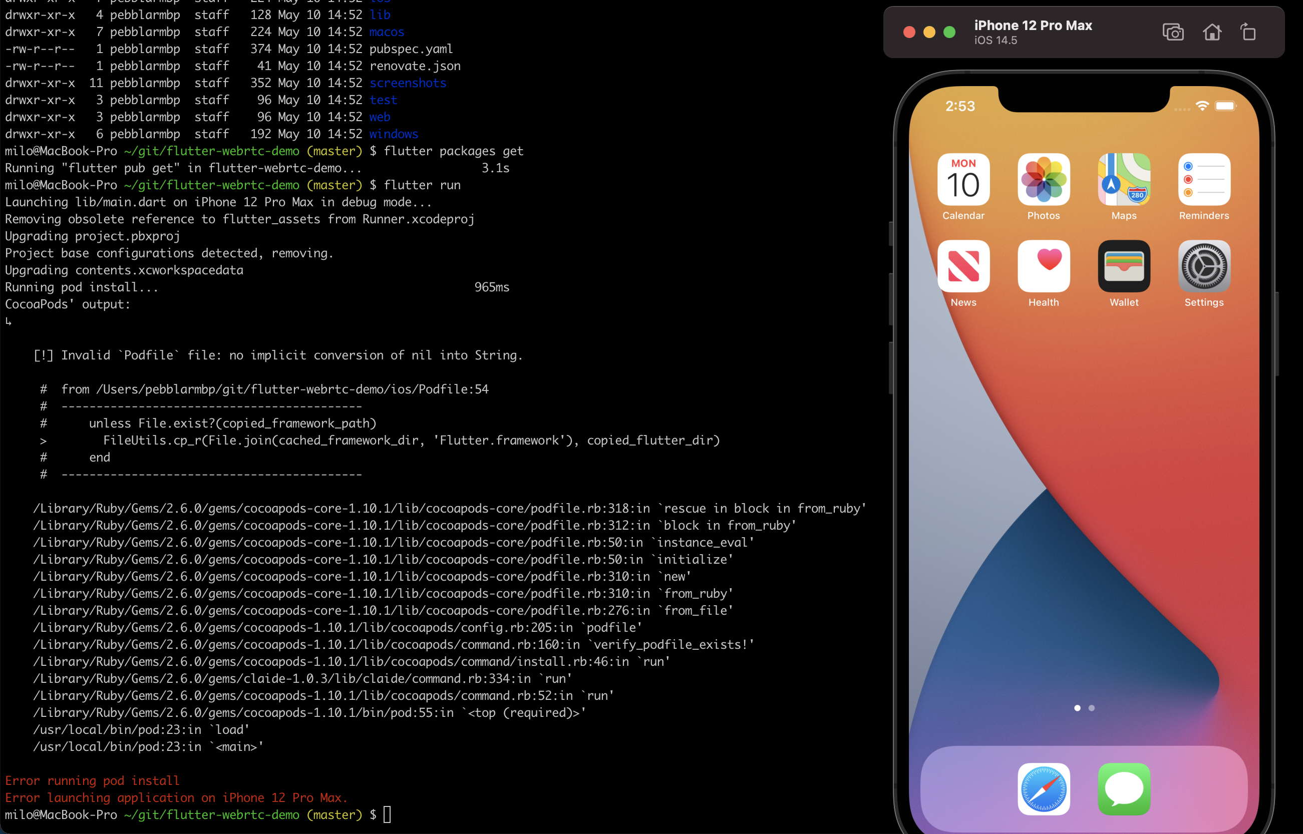The image size is (1303, 834).
Task: Click the terminal command prompt cursor
Action: (387, 814)
